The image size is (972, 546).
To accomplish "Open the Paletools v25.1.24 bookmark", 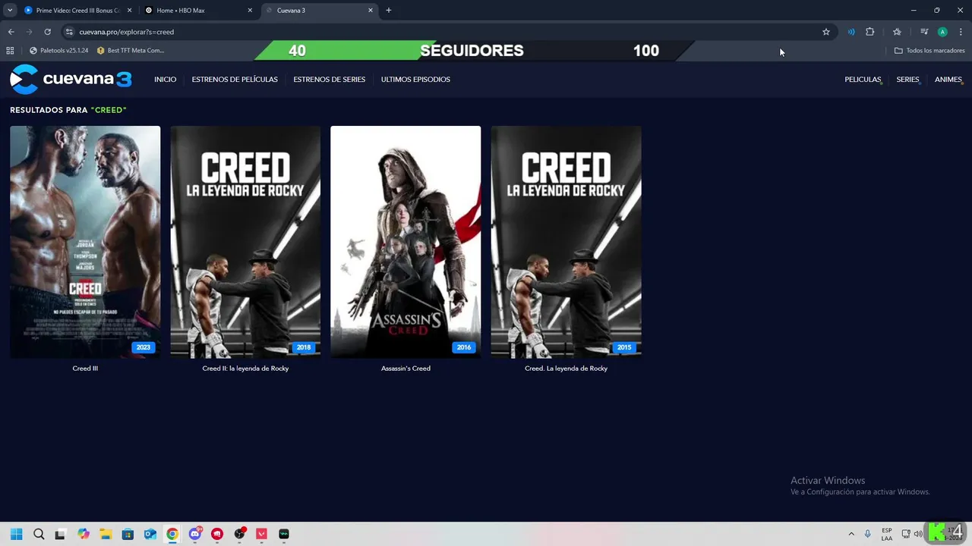I will pos(59,51).
